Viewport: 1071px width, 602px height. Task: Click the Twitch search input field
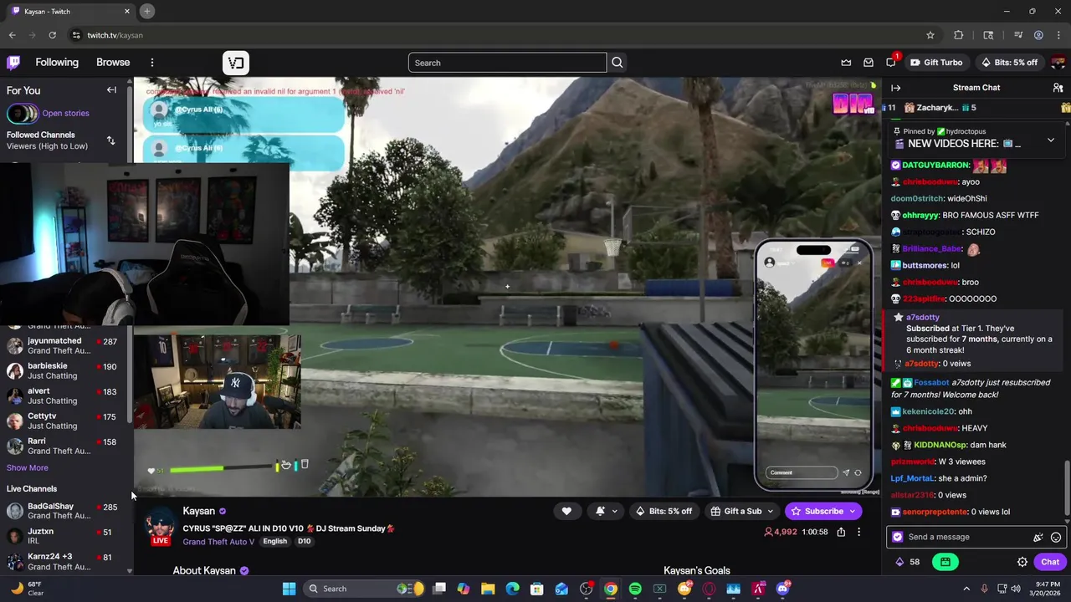(x=507, y=63)
